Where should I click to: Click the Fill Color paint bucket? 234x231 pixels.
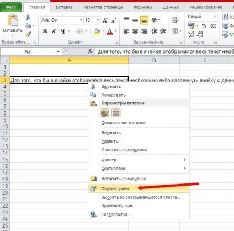(97, 32)
